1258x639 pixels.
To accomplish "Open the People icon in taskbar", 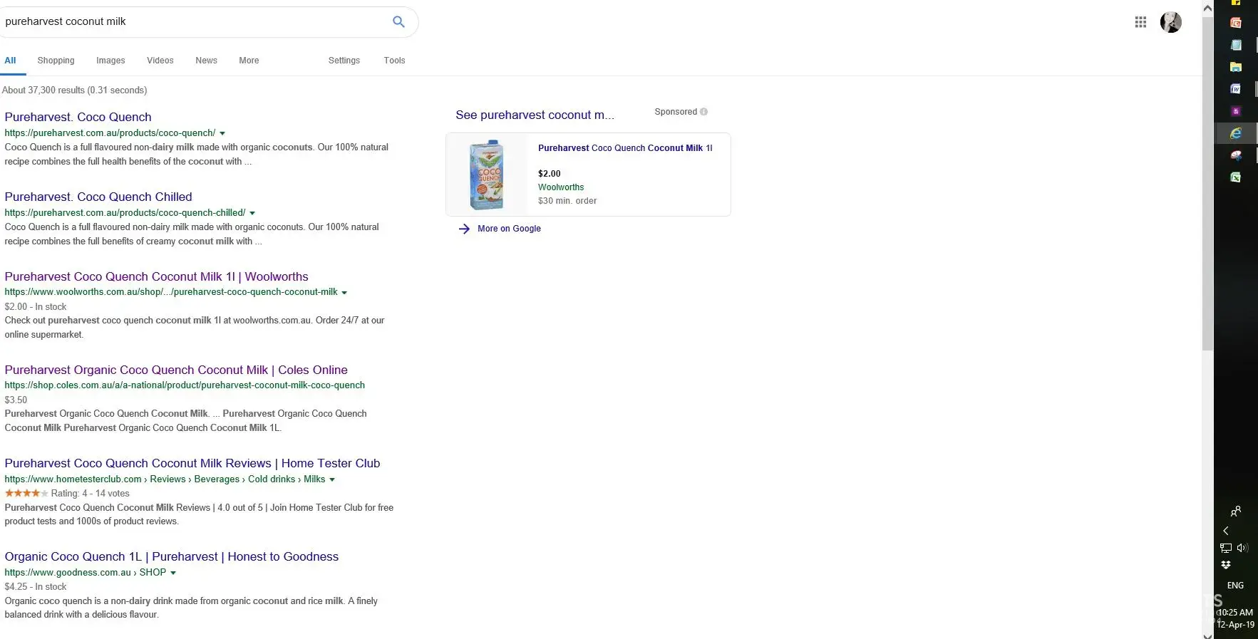I will 1236,511.
